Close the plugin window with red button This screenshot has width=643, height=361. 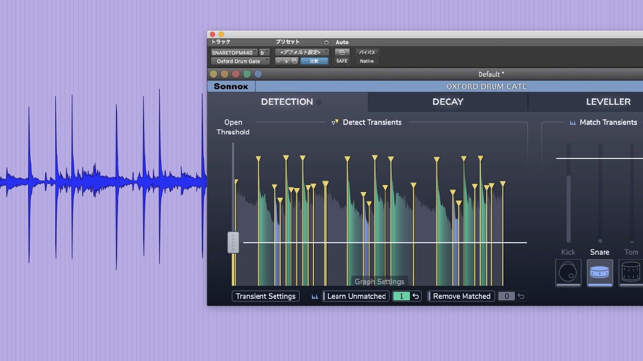212,35
